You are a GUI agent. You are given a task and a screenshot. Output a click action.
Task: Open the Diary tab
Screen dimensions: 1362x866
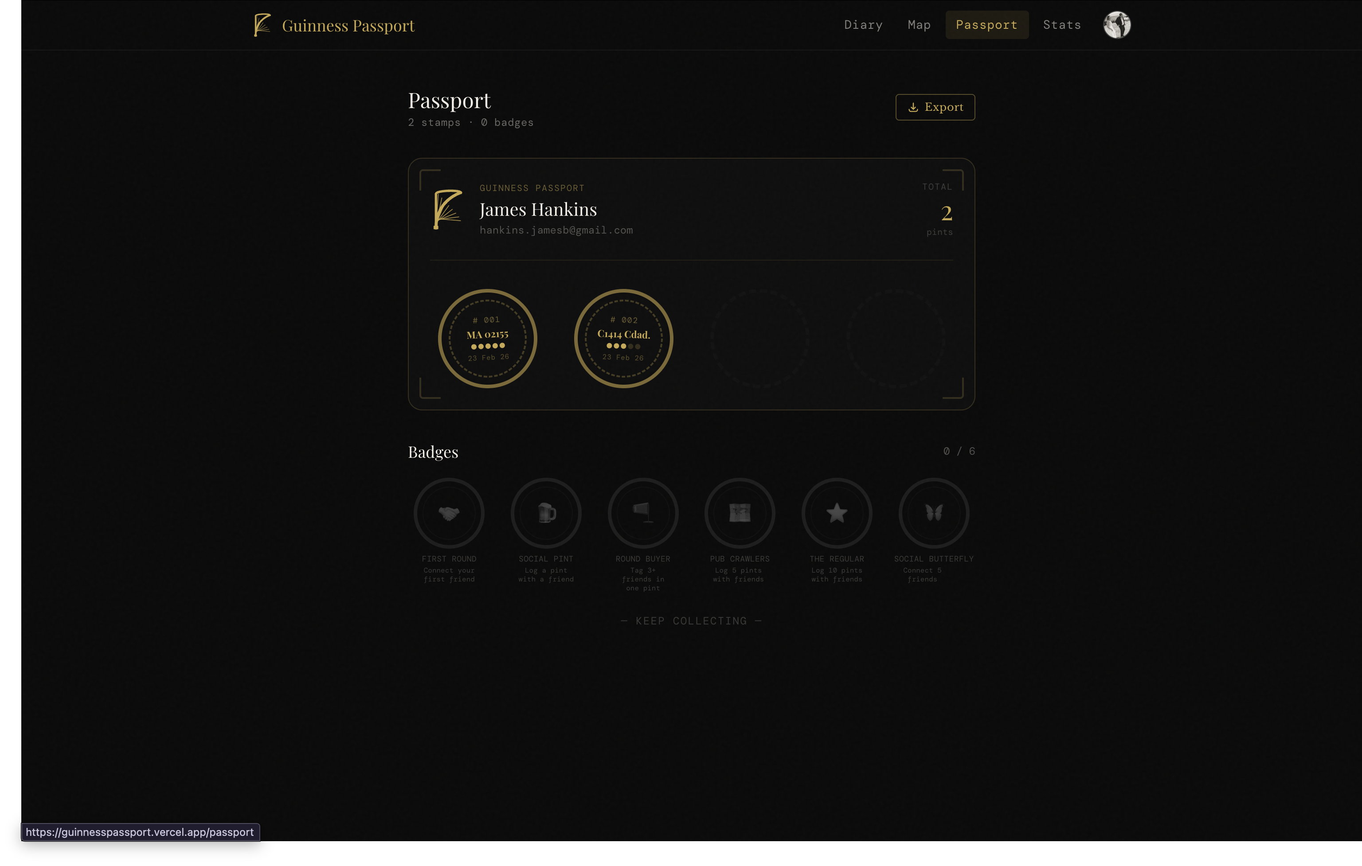[863, 25]
